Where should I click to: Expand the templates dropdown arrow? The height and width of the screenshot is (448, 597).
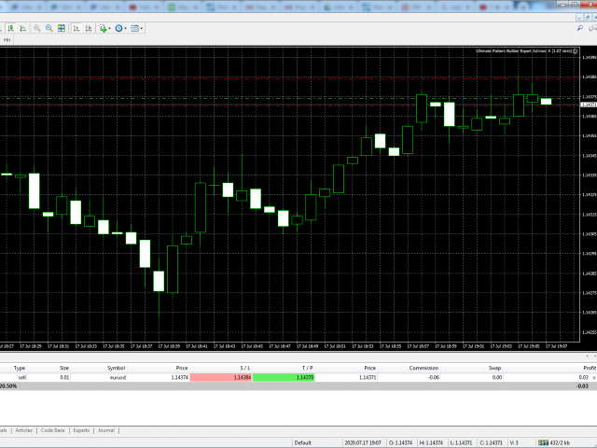(x=142, y=29)
